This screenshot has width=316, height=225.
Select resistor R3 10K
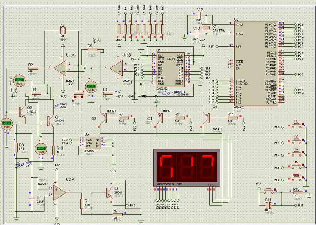[36, 93]
